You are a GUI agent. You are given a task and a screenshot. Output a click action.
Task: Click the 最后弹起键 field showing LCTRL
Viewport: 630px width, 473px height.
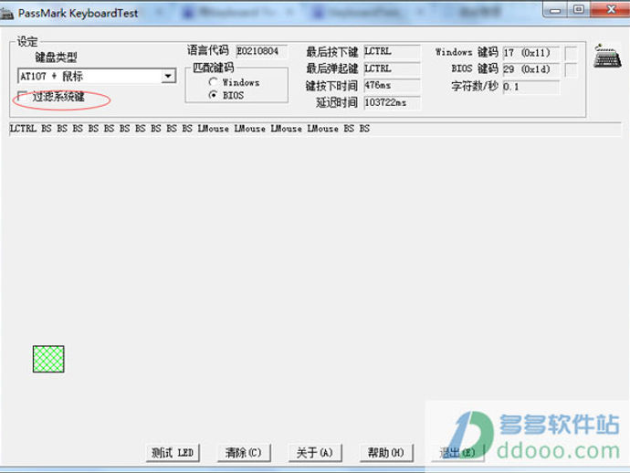(x=392, y=68)
